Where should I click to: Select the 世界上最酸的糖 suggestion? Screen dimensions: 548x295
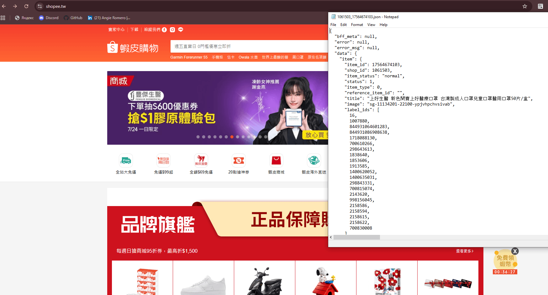275,57
